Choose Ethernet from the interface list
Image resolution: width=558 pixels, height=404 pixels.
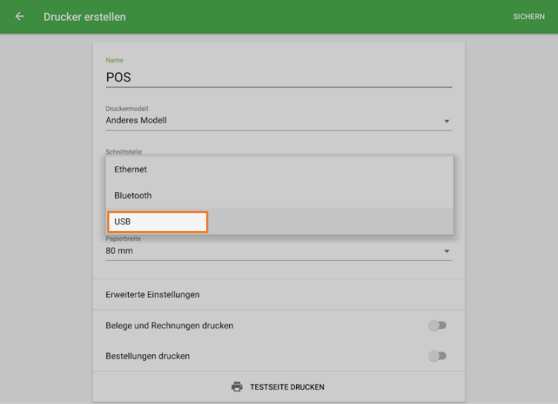[279, 169]
